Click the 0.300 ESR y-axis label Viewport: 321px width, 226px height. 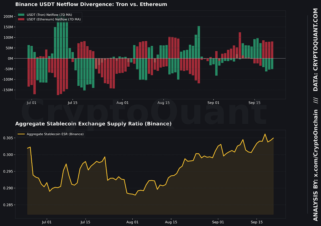click(x=8, y=155)
